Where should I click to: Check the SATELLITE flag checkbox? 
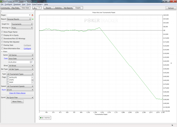click(8, 77)
